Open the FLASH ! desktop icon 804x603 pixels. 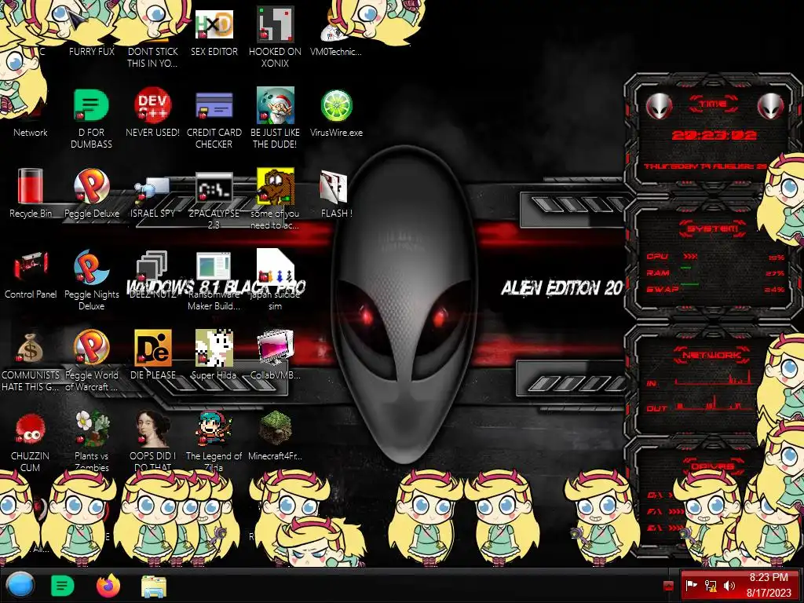(334, 187)
